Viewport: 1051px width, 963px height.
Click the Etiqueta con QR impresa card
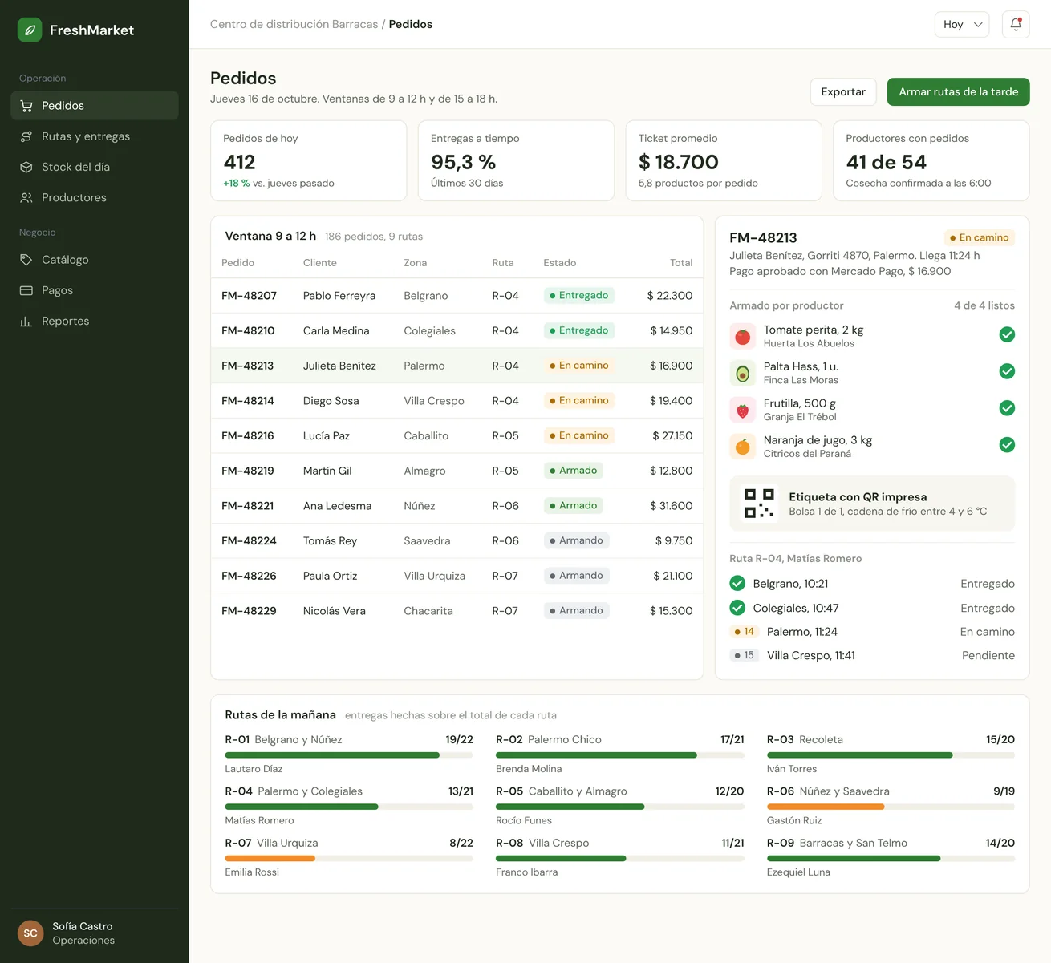pyautogui.click(x=872, y=504)
